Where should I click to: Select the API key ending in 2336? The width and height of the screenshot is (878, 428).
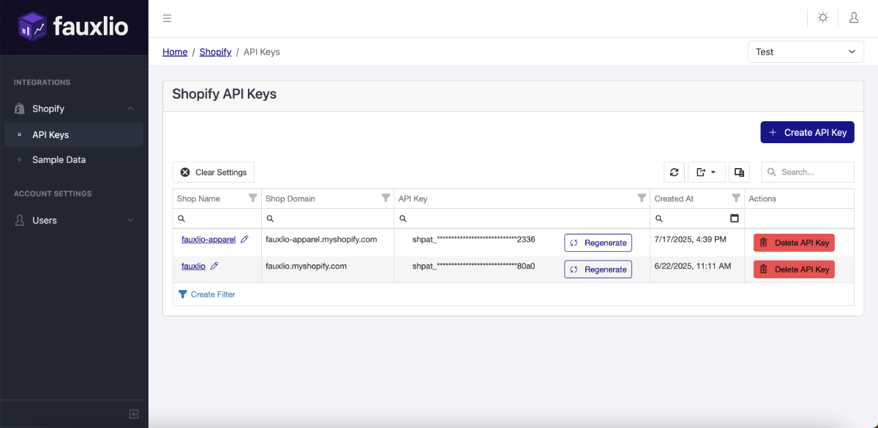click(x=473, y=240)
